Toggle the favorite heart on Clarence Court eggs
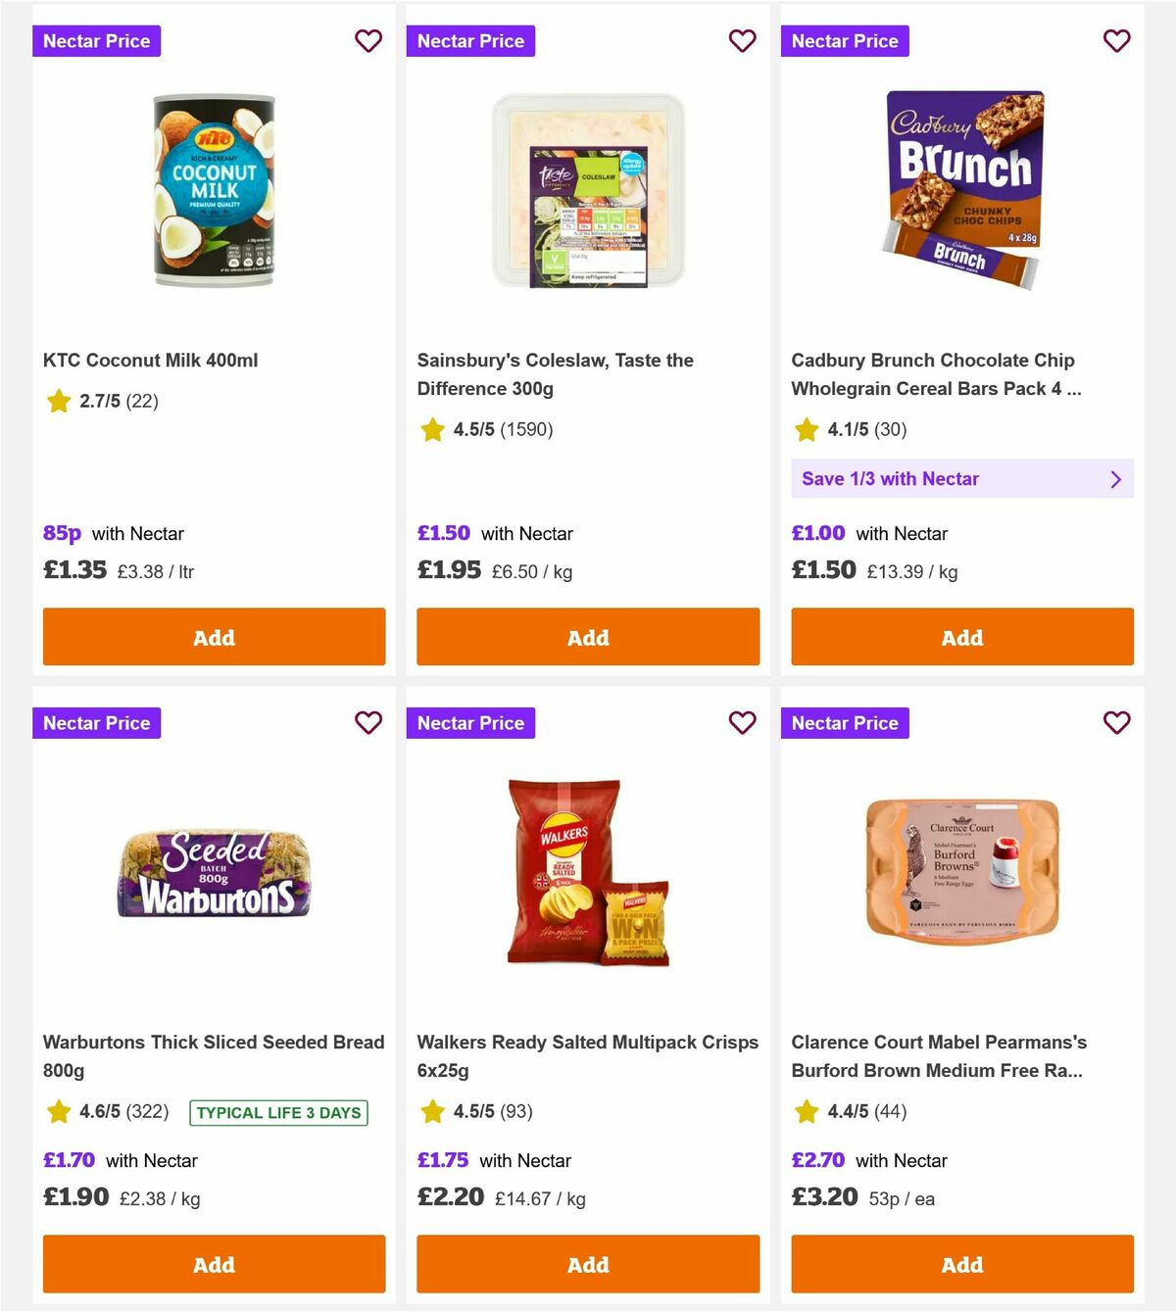1176x1312 pixels. (x=1116, y=723)
